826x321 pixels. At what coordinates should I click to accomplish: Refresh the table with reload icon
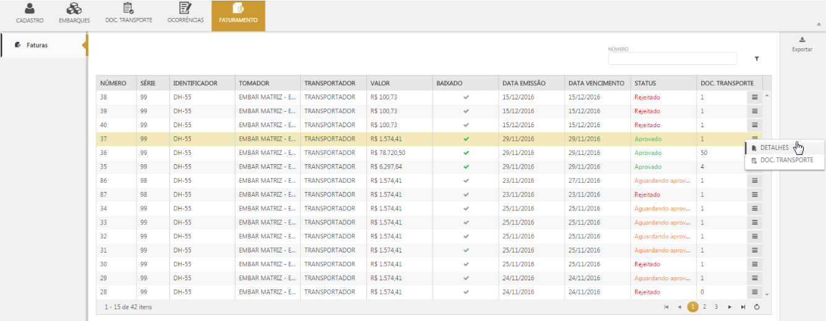pos(757,307)
